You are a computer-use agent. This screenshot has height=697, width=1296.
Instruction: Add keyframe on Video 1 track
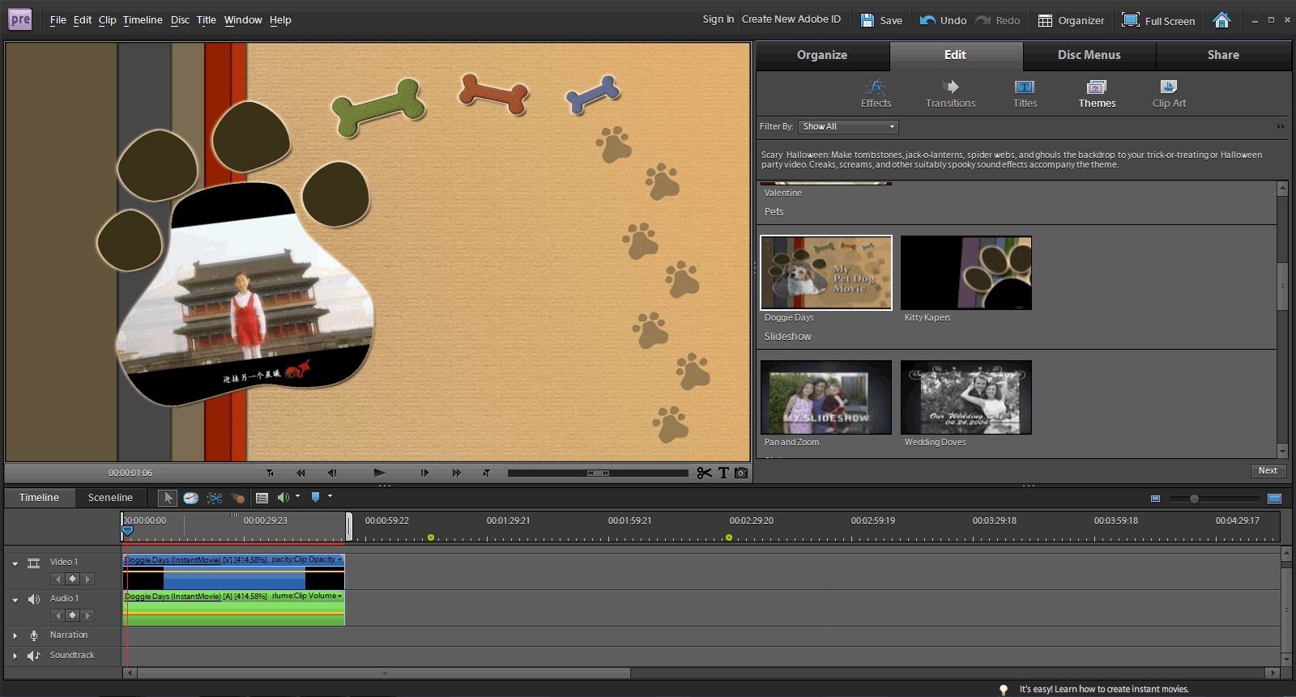(72, 579)
